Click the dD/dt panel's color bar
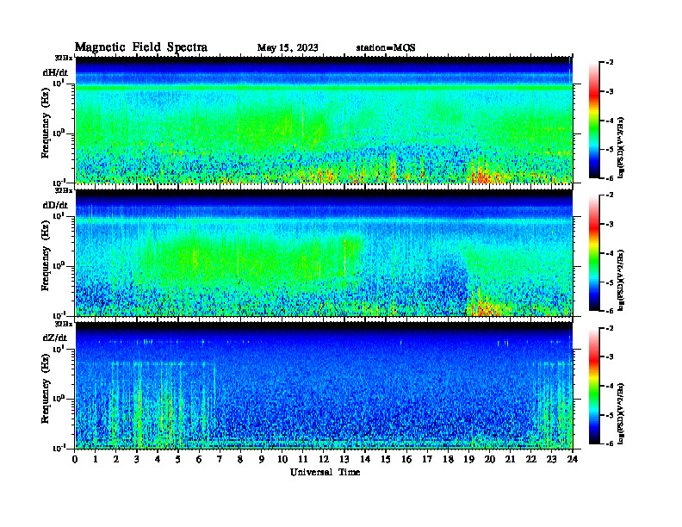Image resolution: width=682 pixels, height=527 pixels. click(x=594, y=253)
